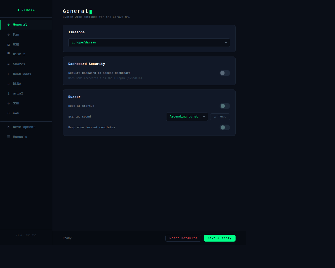This screenshot has width=335, height=268.
Task: Click the Disk 2 storage icon
Action: point(9,54)
